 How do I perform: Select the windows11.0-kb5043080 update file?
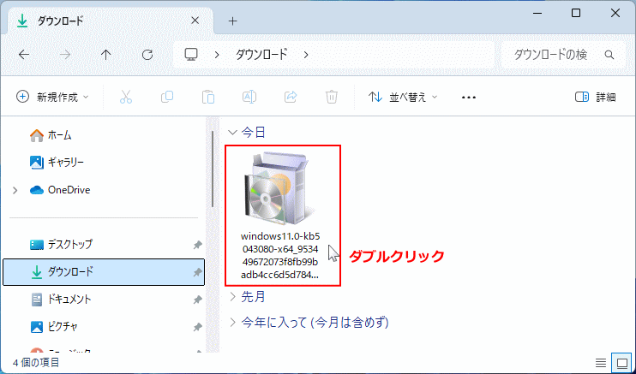[281, 215]
